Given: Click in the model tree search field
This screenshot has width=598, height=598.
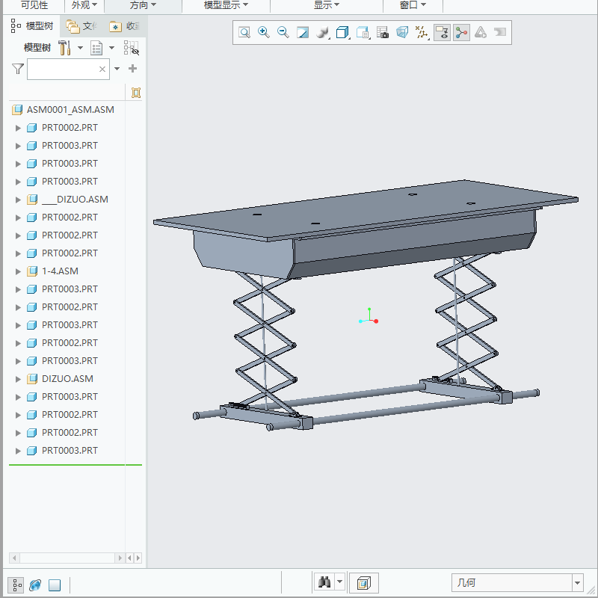Looking at the screenshot, I should 68,69.
